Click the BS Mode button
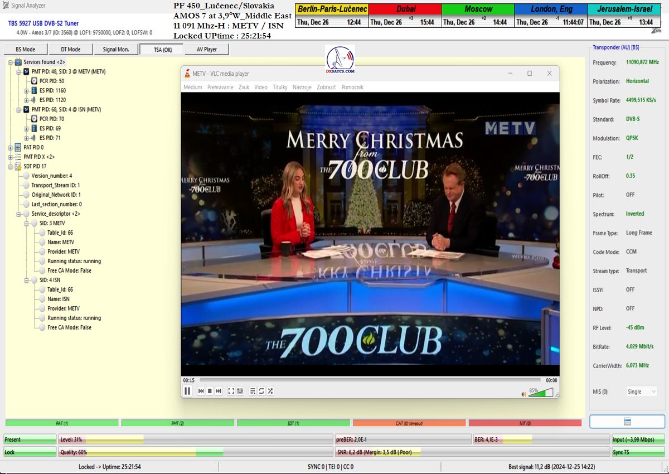Viewport: 669px width, 474px height. coord(25,50)
